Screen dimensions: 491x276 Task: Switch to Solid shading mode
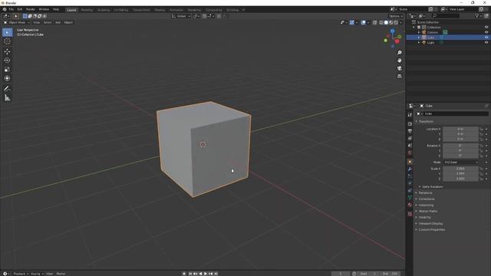386,22
